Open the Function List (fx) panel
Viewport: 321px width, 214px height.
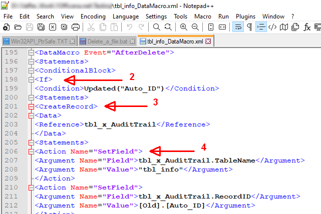tap(307, 27)
